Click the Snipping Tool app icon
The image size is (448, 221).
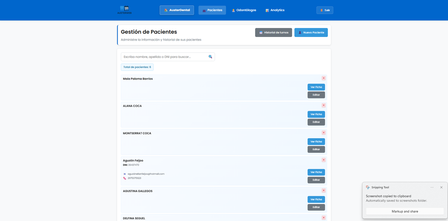point(368,187)
